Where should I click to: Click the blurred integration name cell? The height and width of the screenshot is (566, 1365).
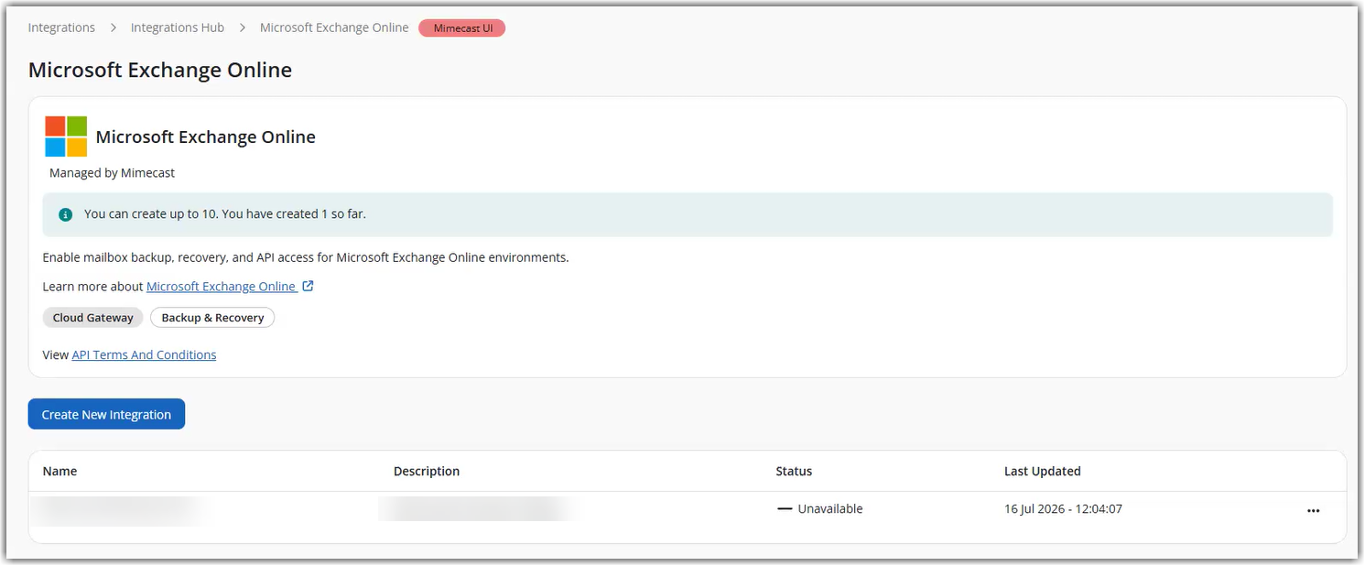(x=119, y=509)
